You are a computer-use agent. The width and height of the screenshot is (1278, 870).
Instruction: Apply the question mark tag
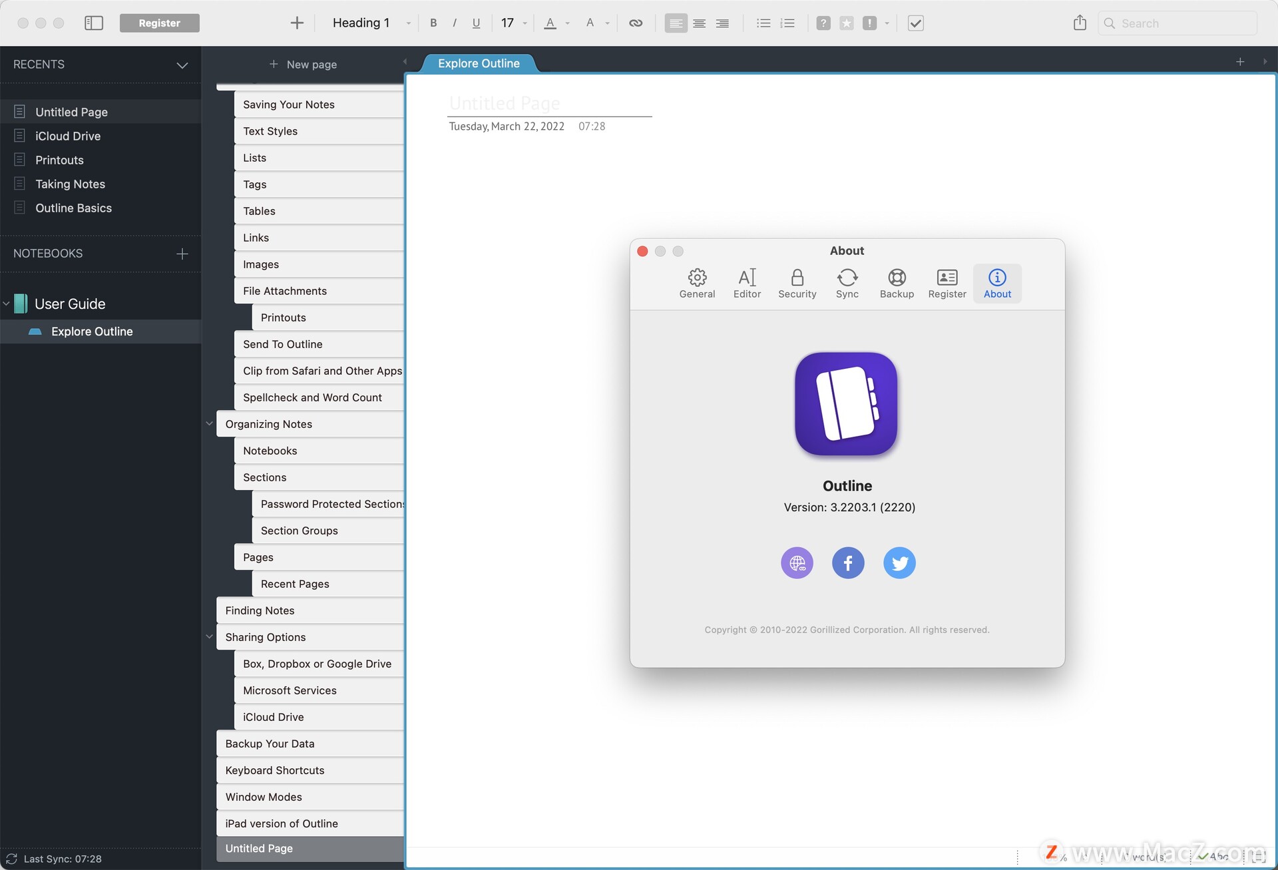[823, 23]
